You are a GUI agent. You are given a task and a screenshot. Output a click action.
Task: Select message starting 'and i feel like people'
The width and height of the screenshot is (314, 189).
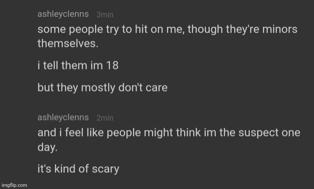[169, 140]
